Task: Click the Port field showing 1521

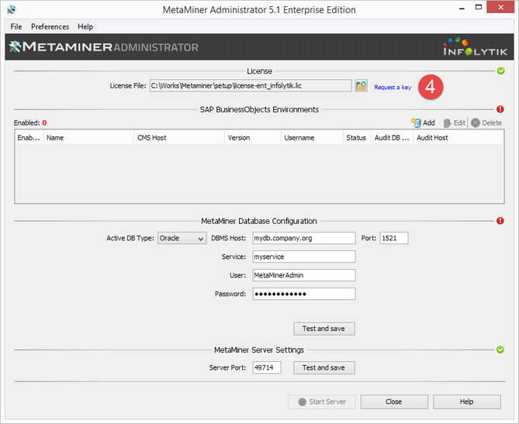Action: click(x=394, y=238)
